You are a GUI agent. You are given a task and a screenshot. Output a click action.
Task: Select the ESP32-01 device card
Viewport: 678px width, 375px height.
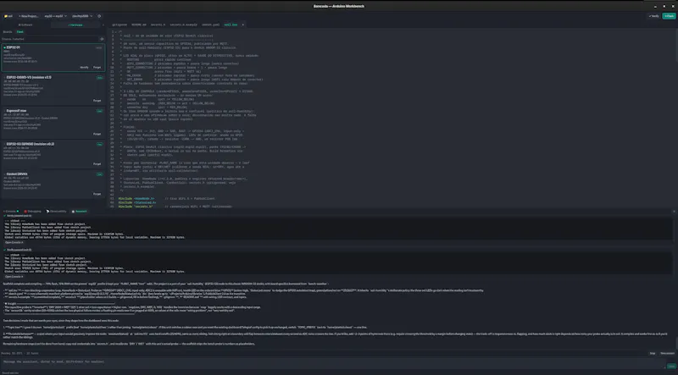tap(53, 57)
